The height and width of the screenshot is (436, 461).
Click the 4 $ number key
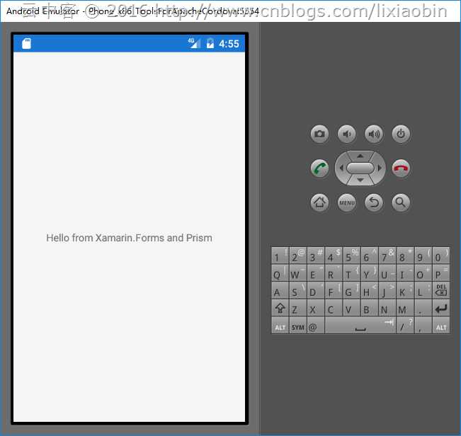click(334, 256)
